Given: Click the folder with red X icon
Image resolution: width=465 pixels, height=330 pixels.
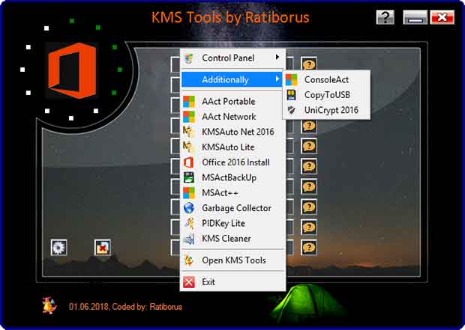Looking at the screenshot, I should pos(103,248).
